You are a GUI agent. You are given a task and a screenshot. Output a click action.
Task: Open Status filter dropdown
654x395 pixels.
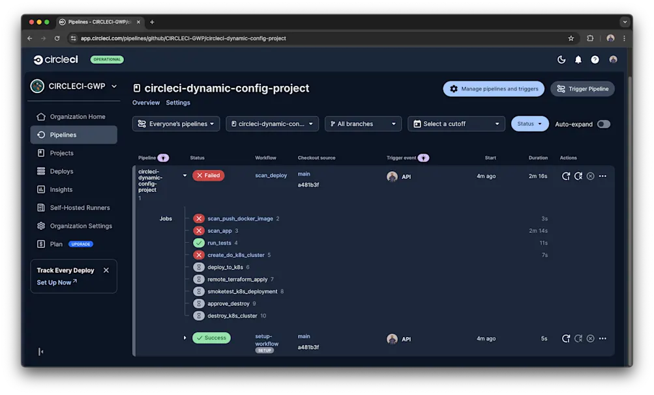tap(529, 124)
